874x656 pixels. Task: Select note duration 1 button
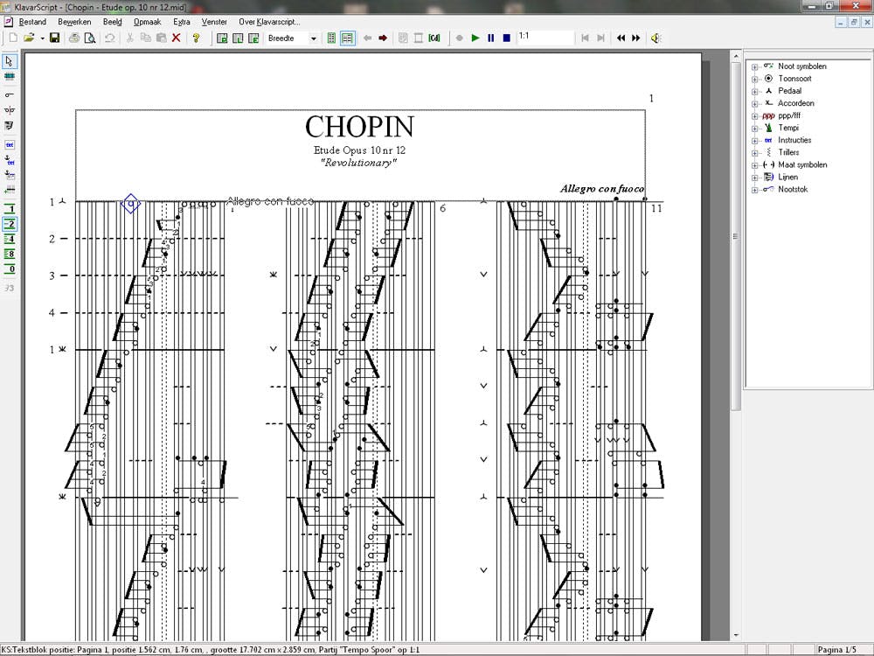(x=10, y=209)
